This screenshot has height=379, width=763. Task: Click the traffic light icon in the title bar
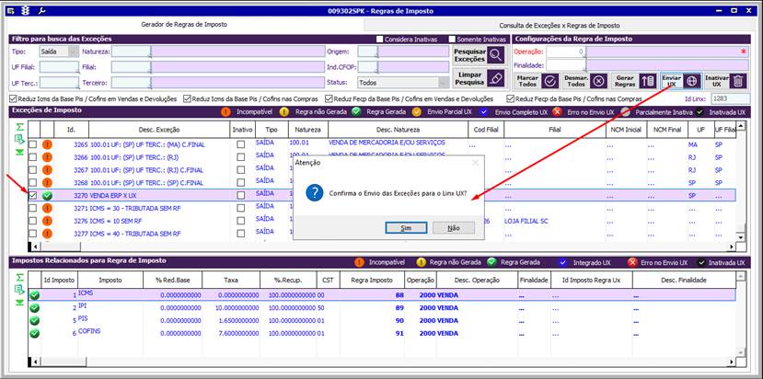(x=27, y=11)
